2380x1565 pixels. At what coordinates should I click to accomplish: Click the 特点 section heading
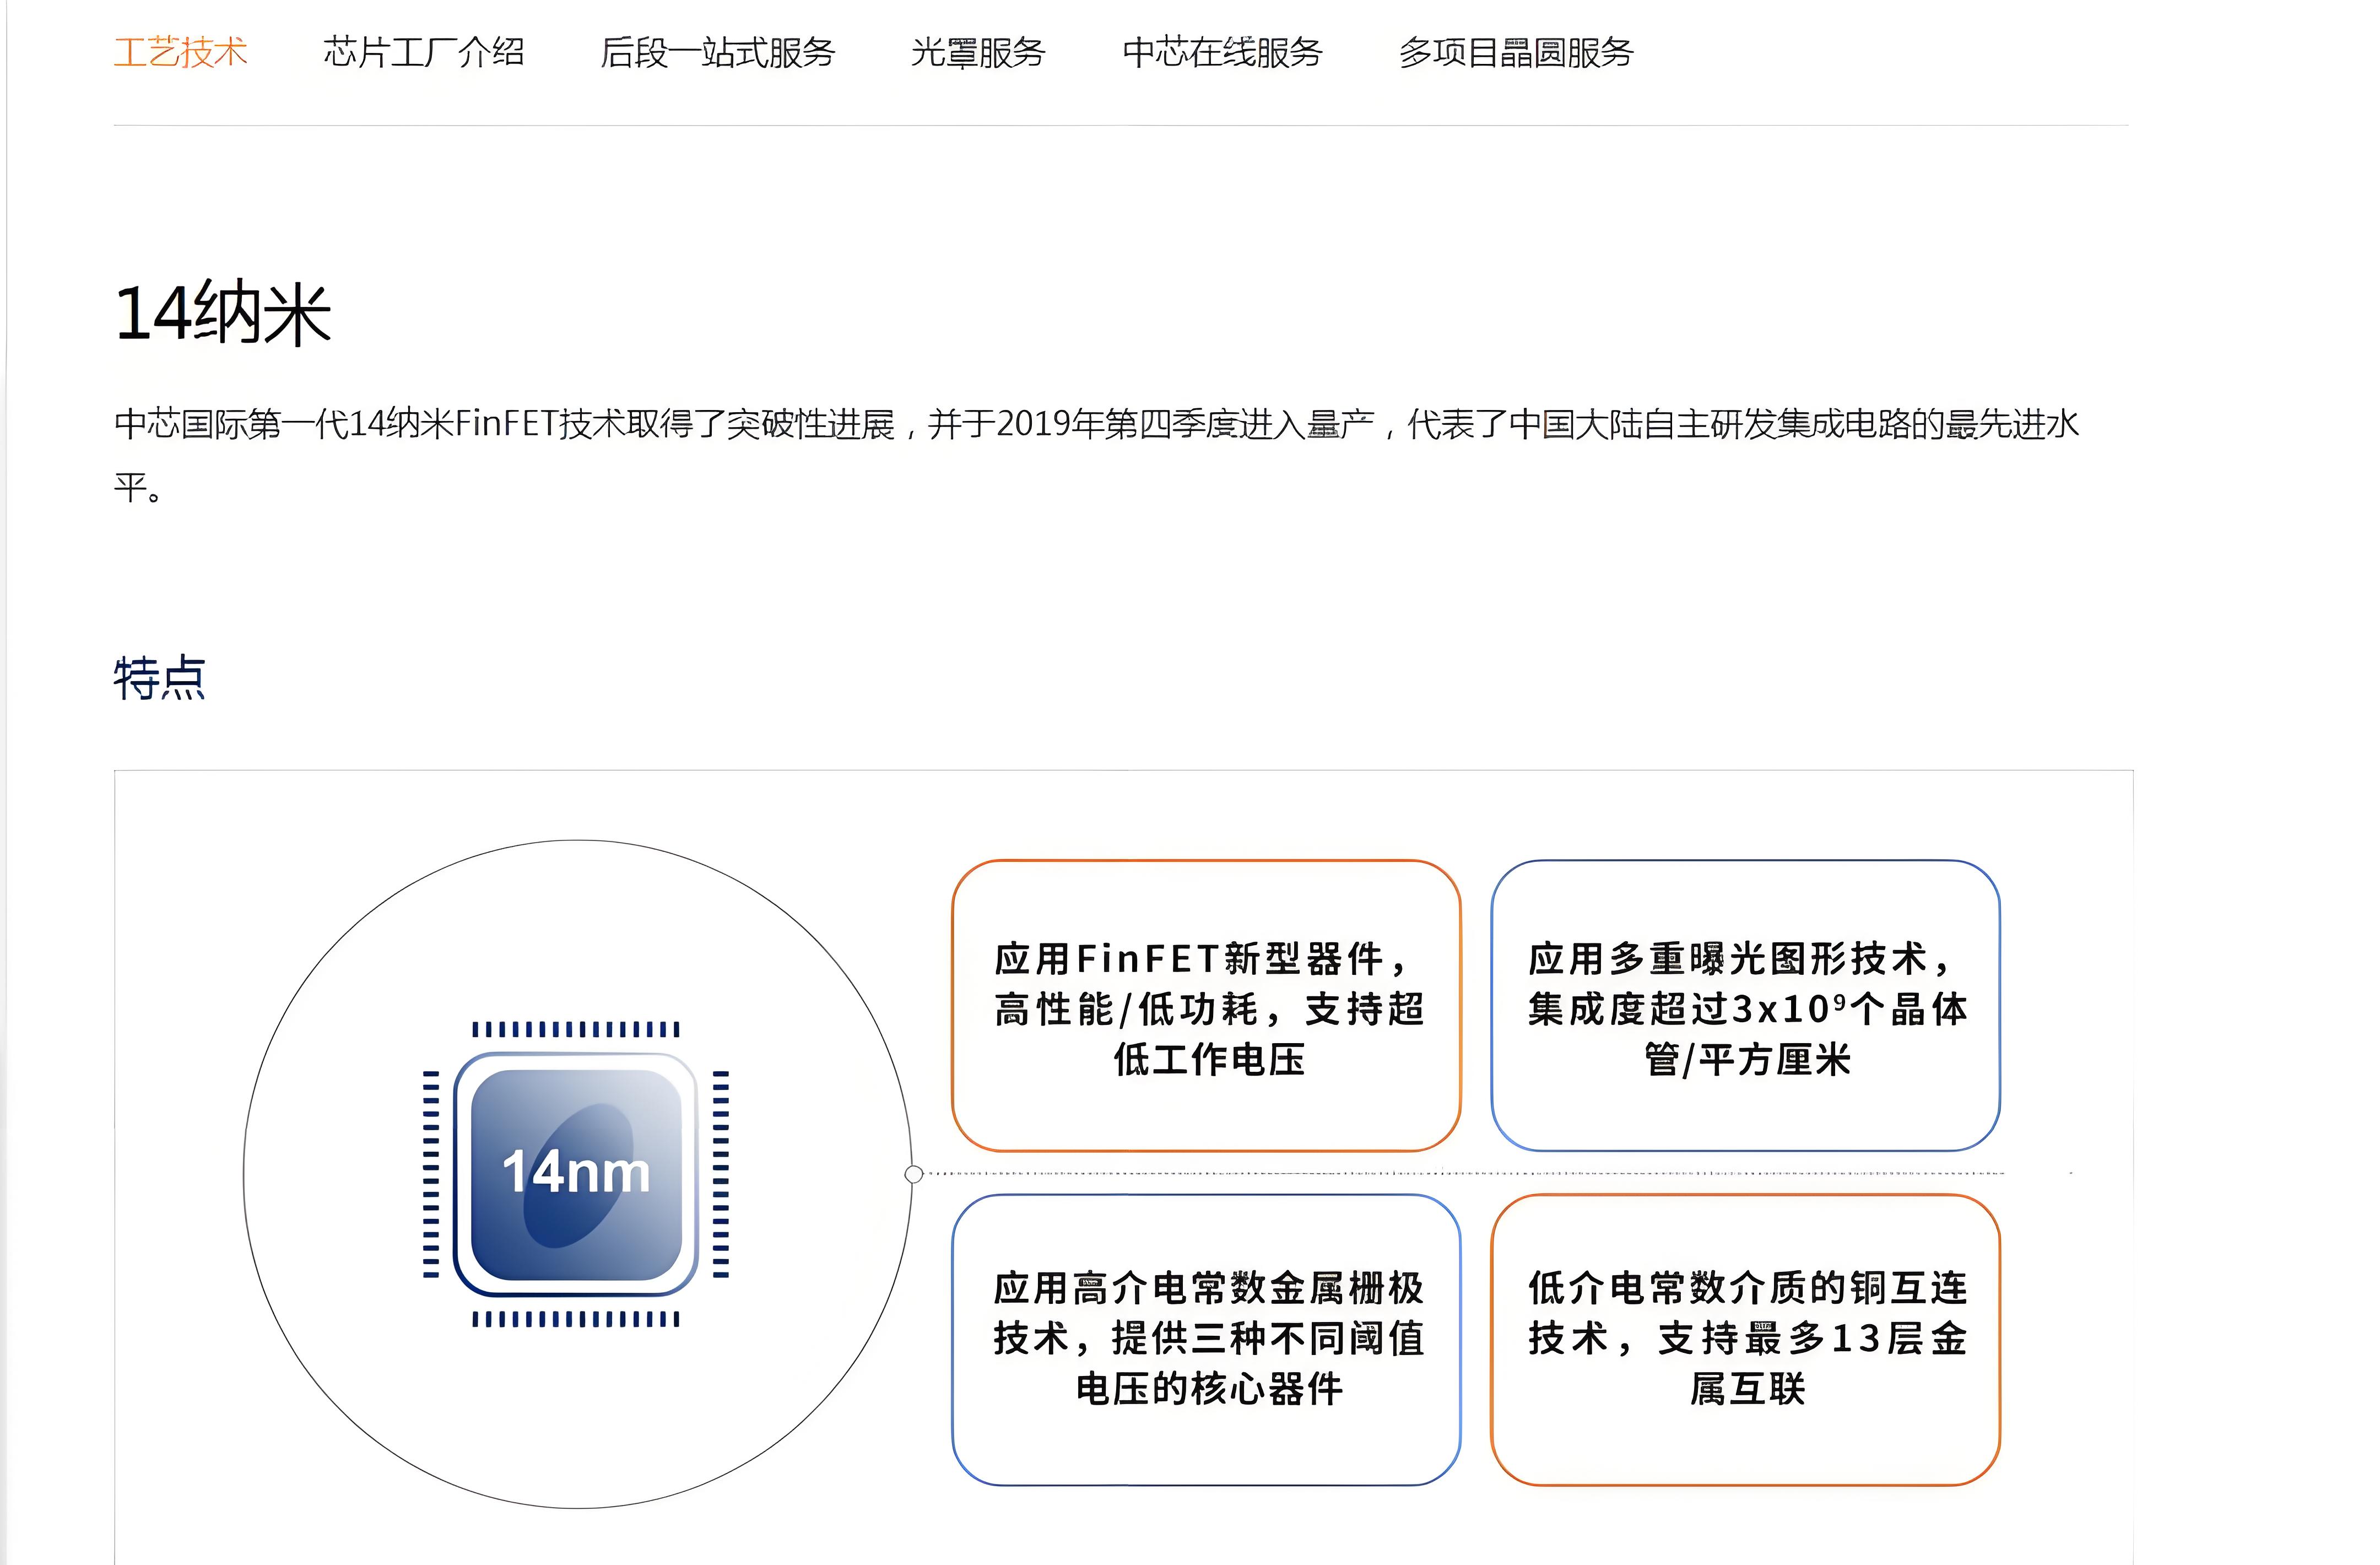159,678
